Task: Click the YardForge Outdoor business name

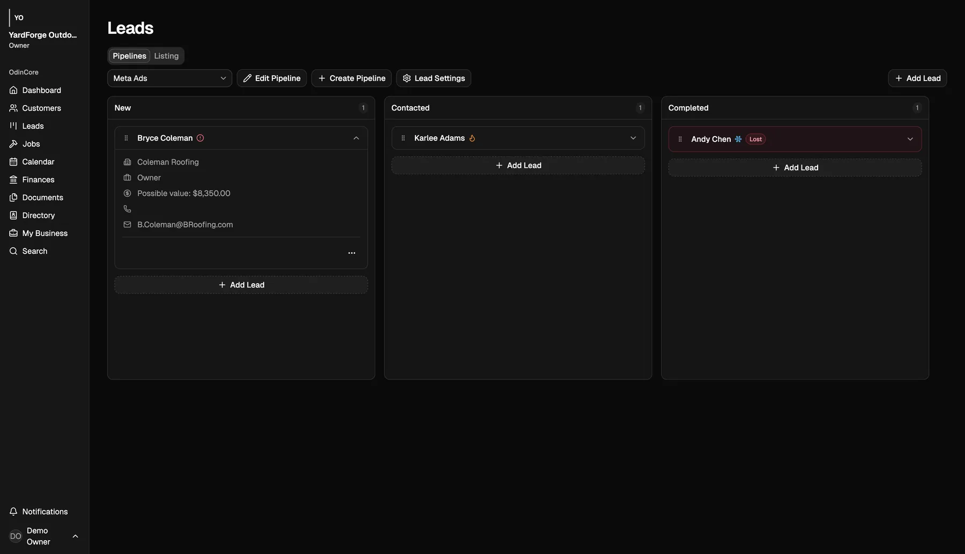Action: [43, 35]
